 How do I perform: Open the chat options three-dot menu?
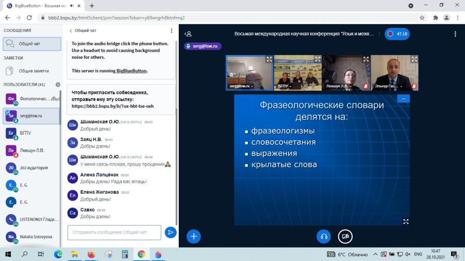[x=172, y=30]
